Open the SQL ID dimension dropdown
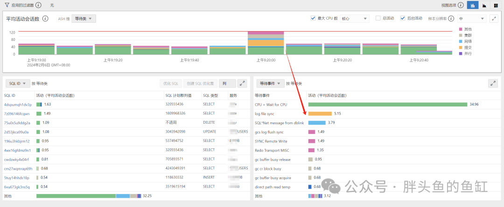The height and width of the screenshot is (207, 504). [18, 83]
